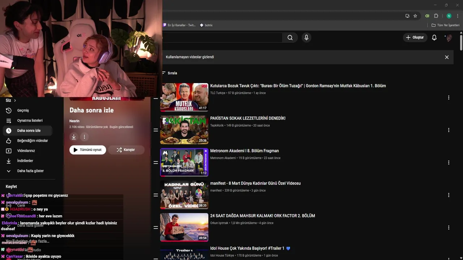Open the Chrome profile N avatar
463x260 pixels.
pyautogui.click(x=449, y=16)
